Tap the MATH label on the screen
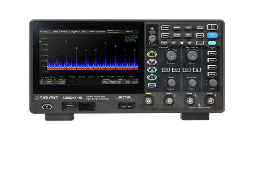Screen dimensions: 255x170 pos(129,32)
